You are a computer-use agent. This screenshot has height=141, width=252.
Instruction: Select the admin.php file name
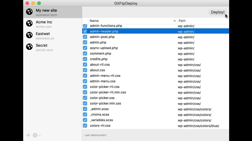(98, 43)
